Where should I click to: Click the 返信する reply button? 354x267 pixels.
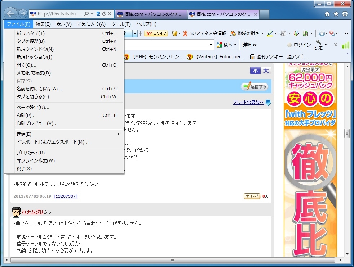255,86
